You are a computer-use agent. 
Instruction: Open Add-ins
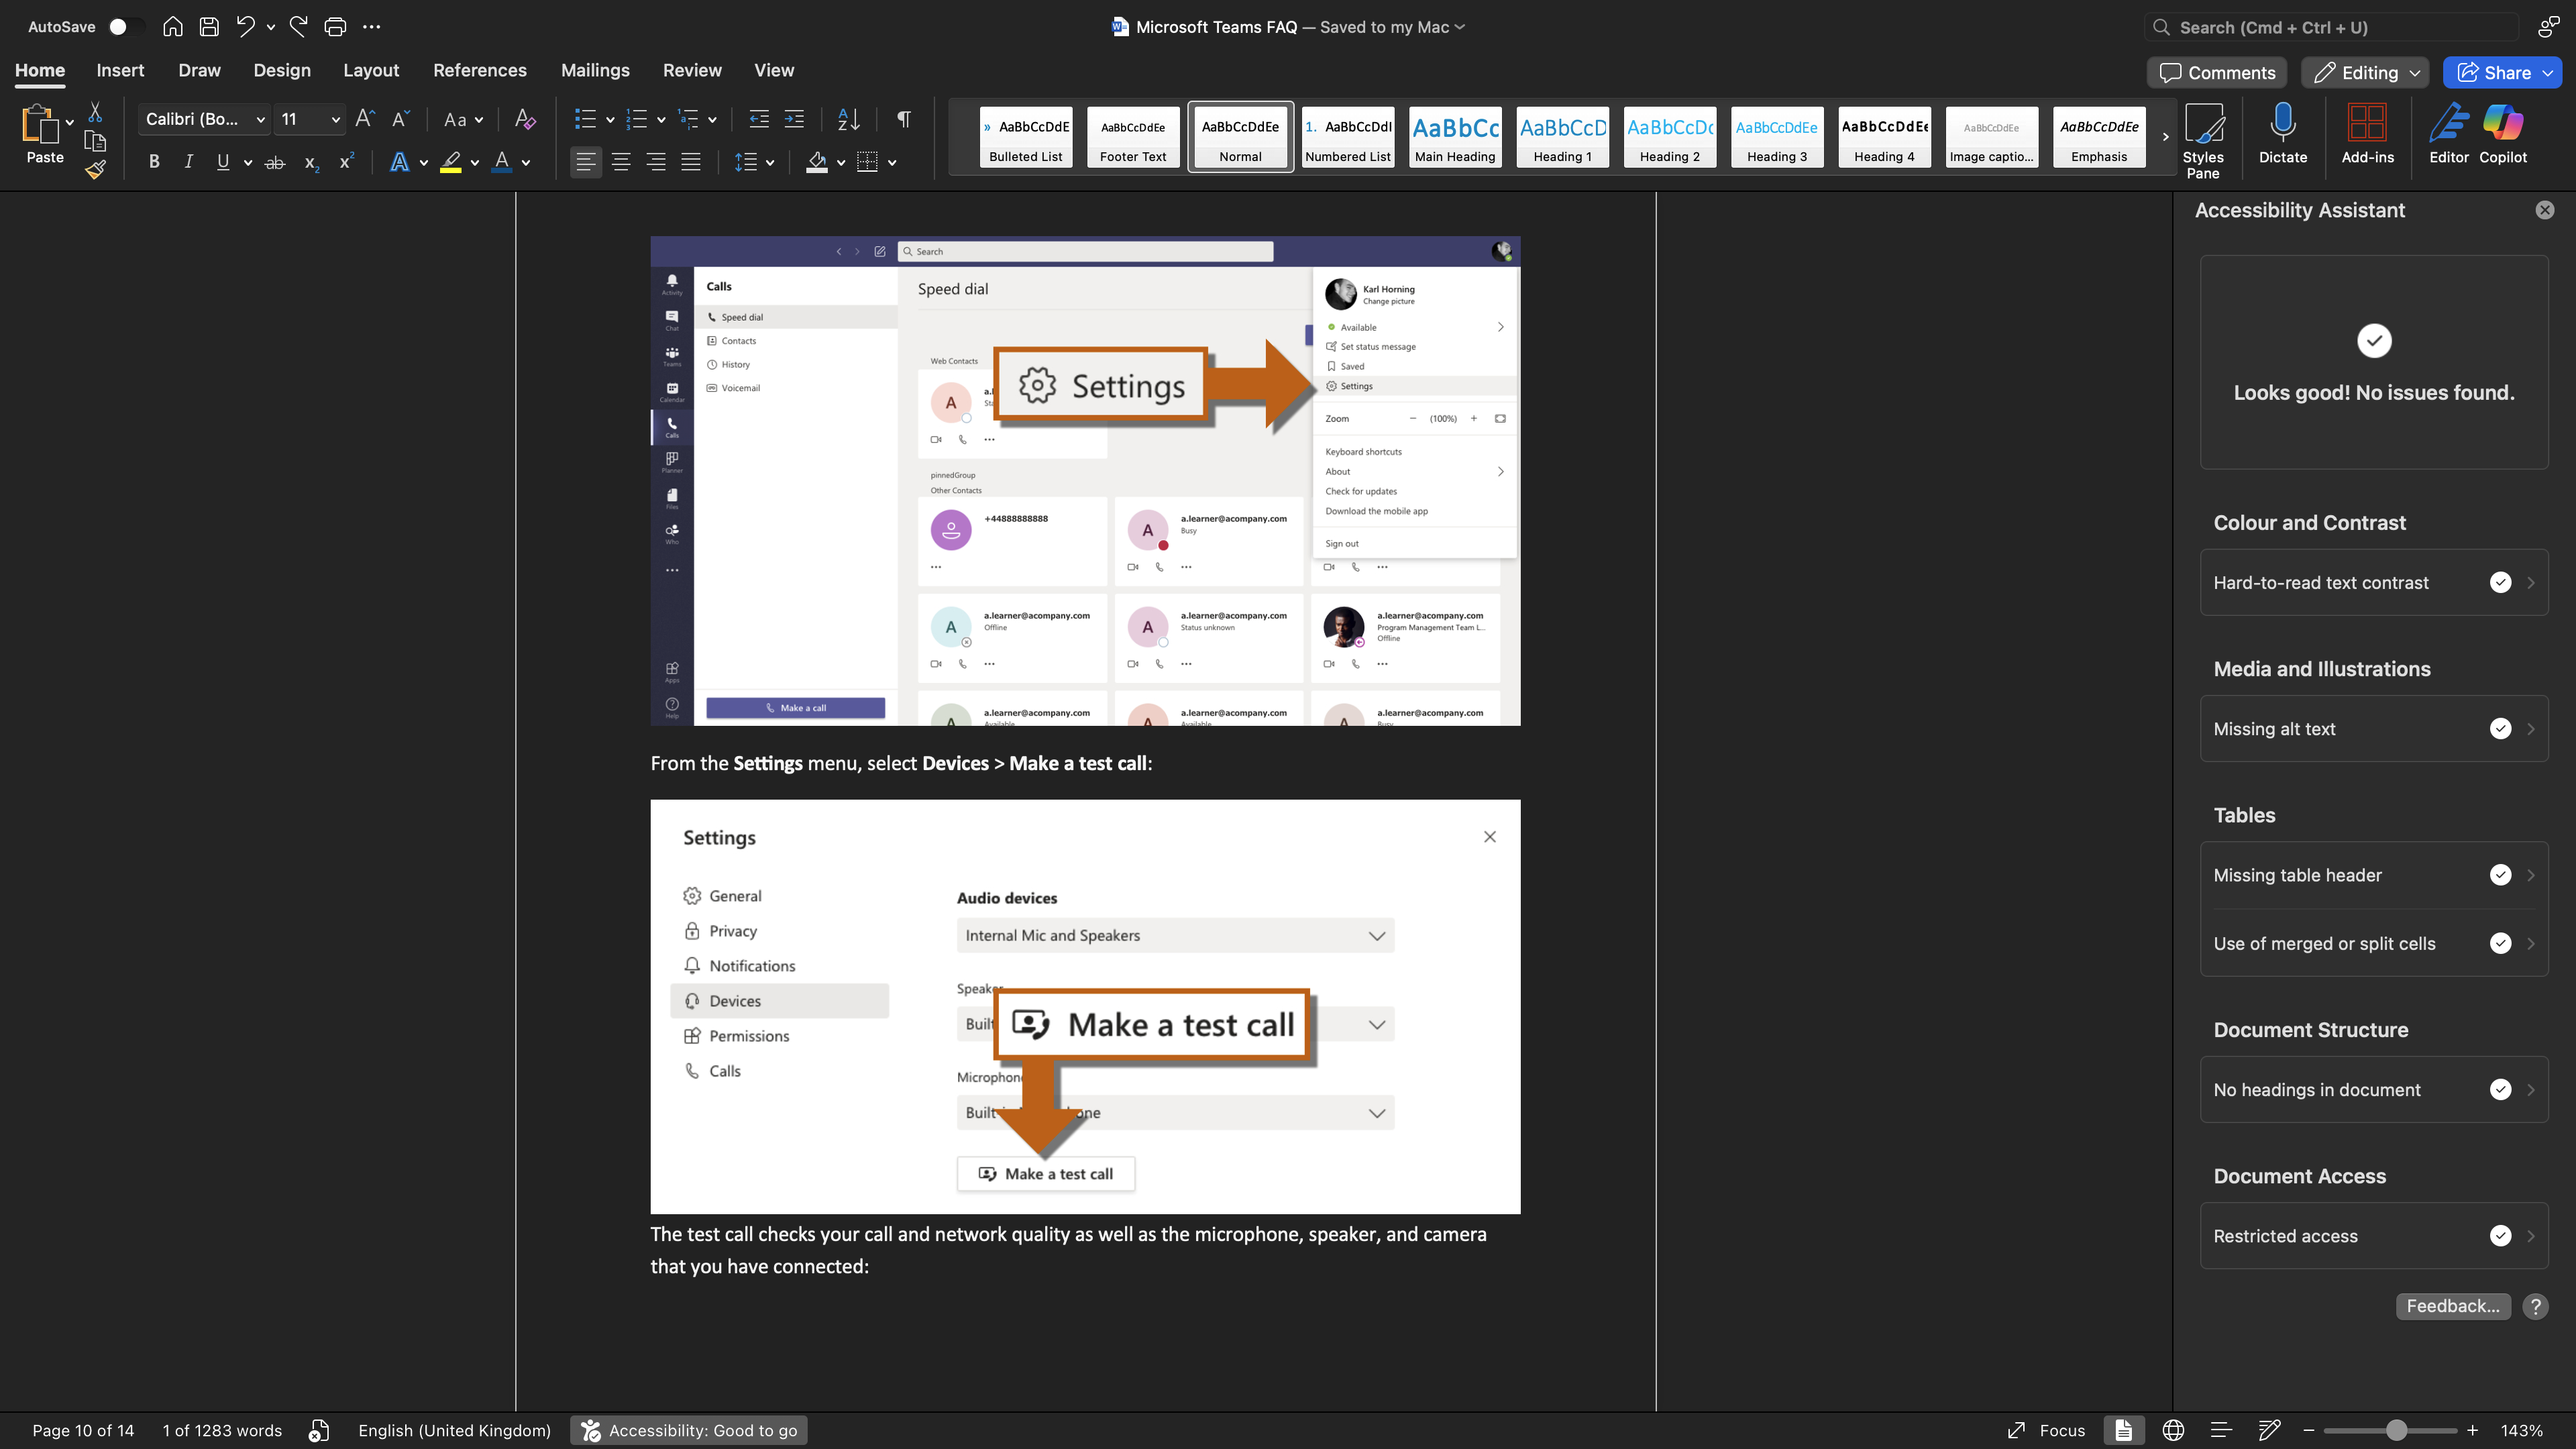(2367, 133)
